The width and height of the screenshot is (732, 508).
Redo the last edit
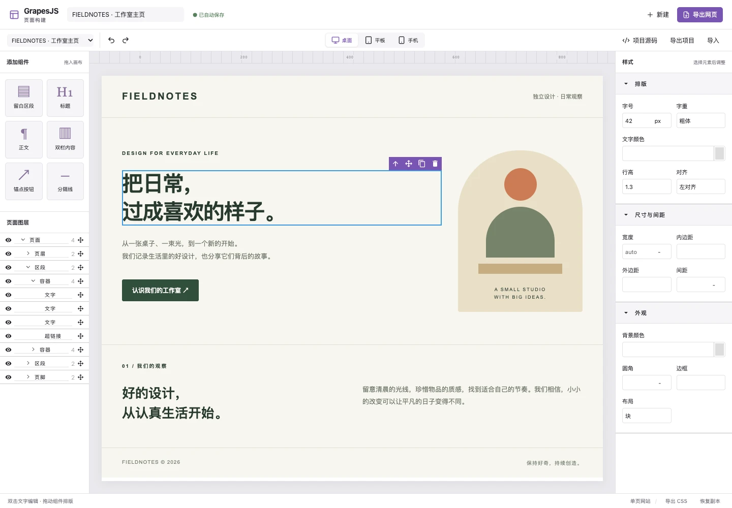coord(126,40)
